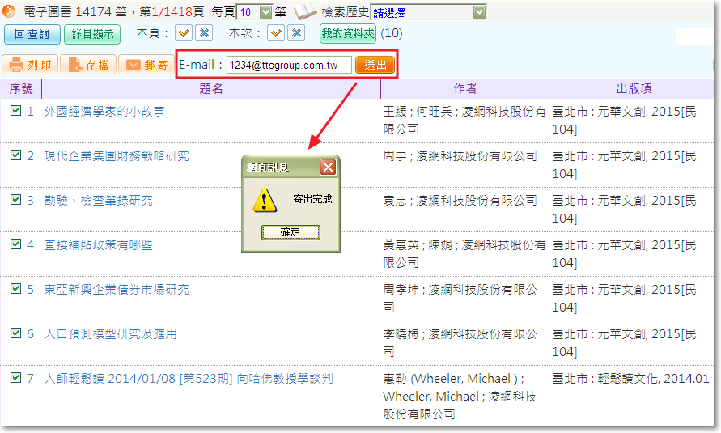The height and width of the screenshot is (433, 721).
Task: Click the 存檔 save file button
Action: coord(88,66)
